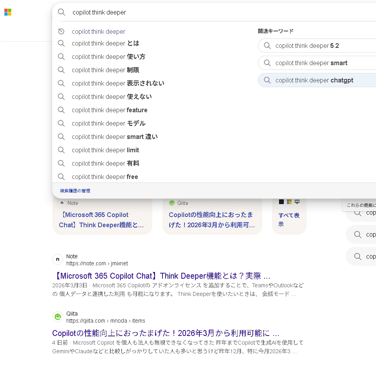Select suggestion 'copilot think deeper 使い方'
The height and width of the screenshot is (365, 376).
coord(108,57)
